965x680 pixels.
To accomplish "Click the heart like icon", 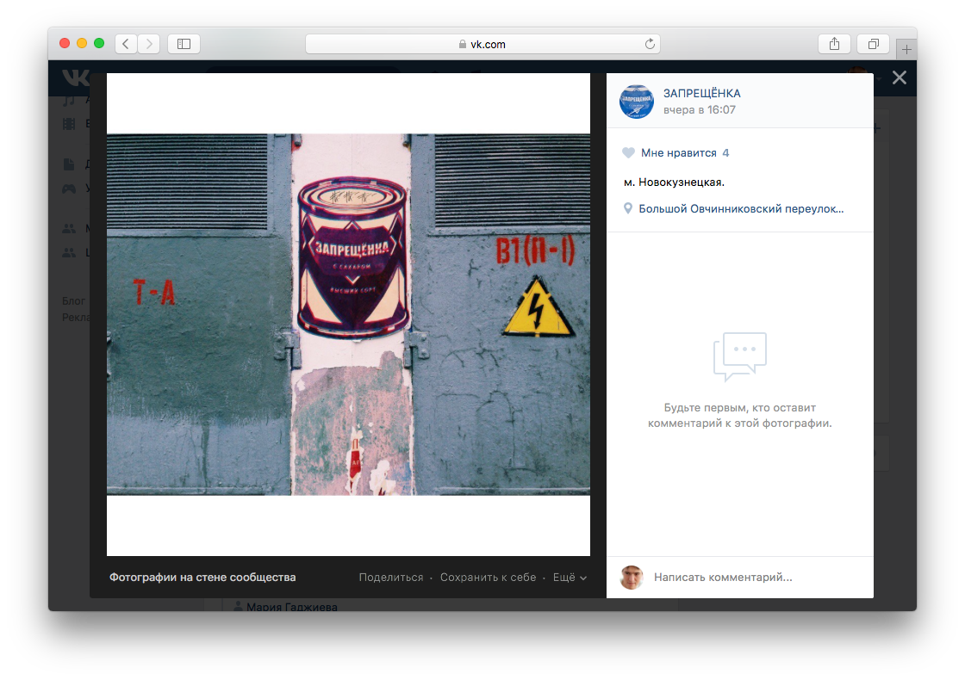I will pos(628,153).
